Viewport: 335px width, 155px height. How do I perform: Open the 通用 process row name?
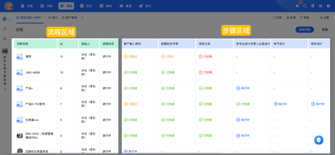coord(28,57)
